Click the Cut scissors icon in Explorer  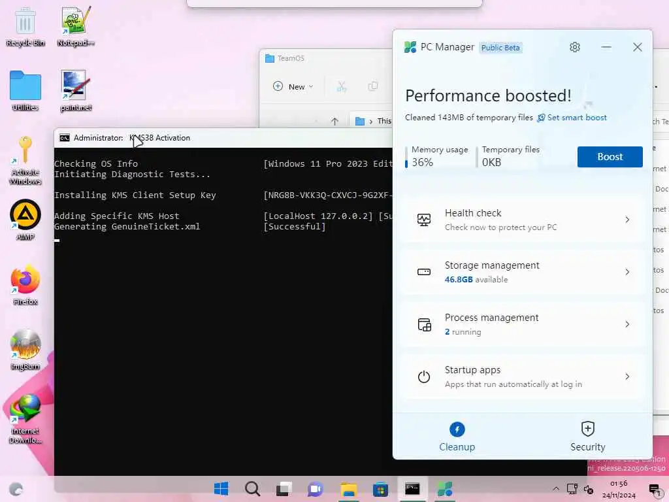pos(341,87)
